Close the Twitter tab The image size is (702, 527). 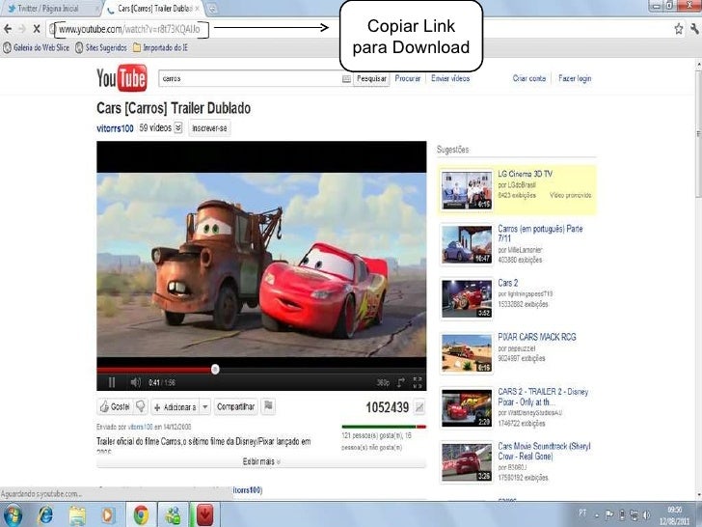click(x=96, y=9)
